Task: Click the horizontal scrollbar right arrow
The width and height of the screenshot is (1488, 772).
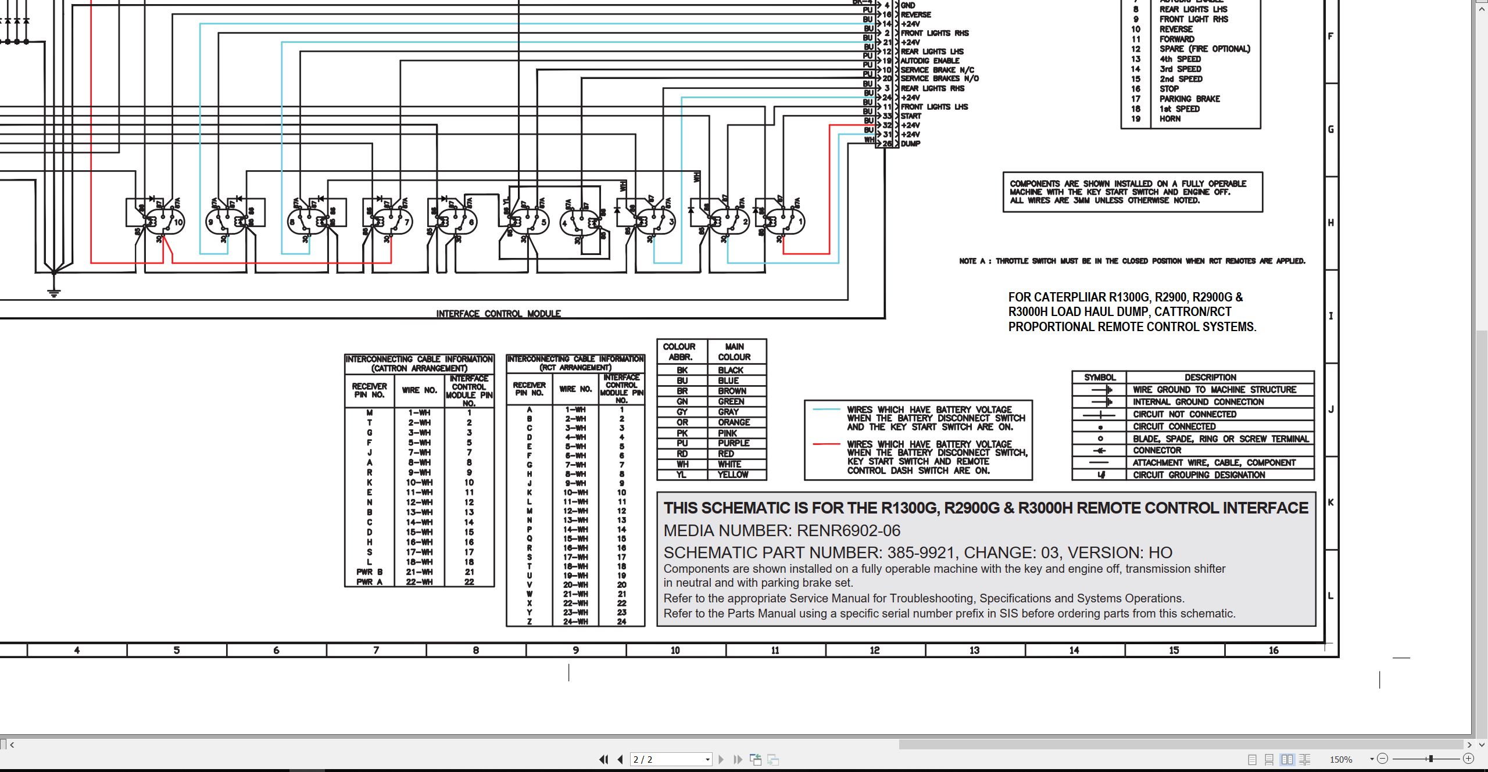Action: coord(1469,745)
